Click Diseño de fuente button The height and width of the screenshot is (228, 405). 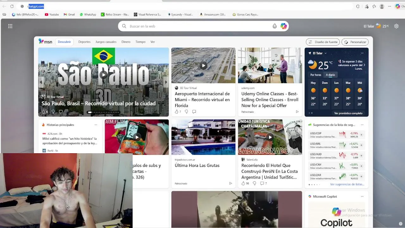tap(323, 42)
